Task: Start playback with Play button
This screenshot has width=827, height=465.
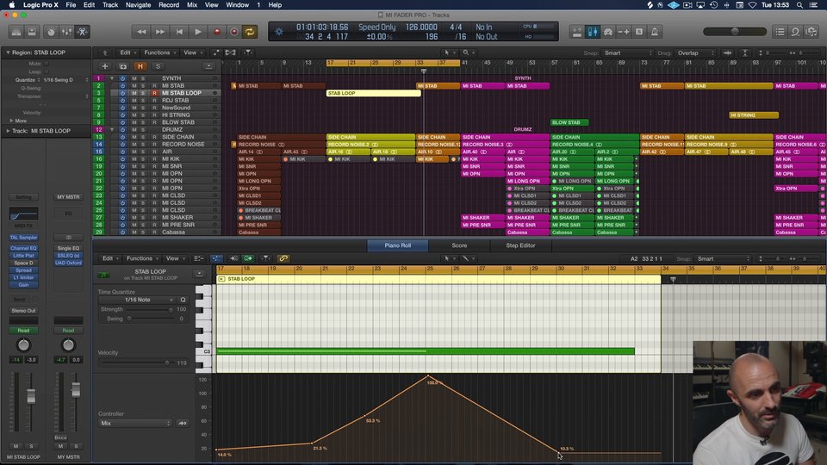Action: click(198, 32)
